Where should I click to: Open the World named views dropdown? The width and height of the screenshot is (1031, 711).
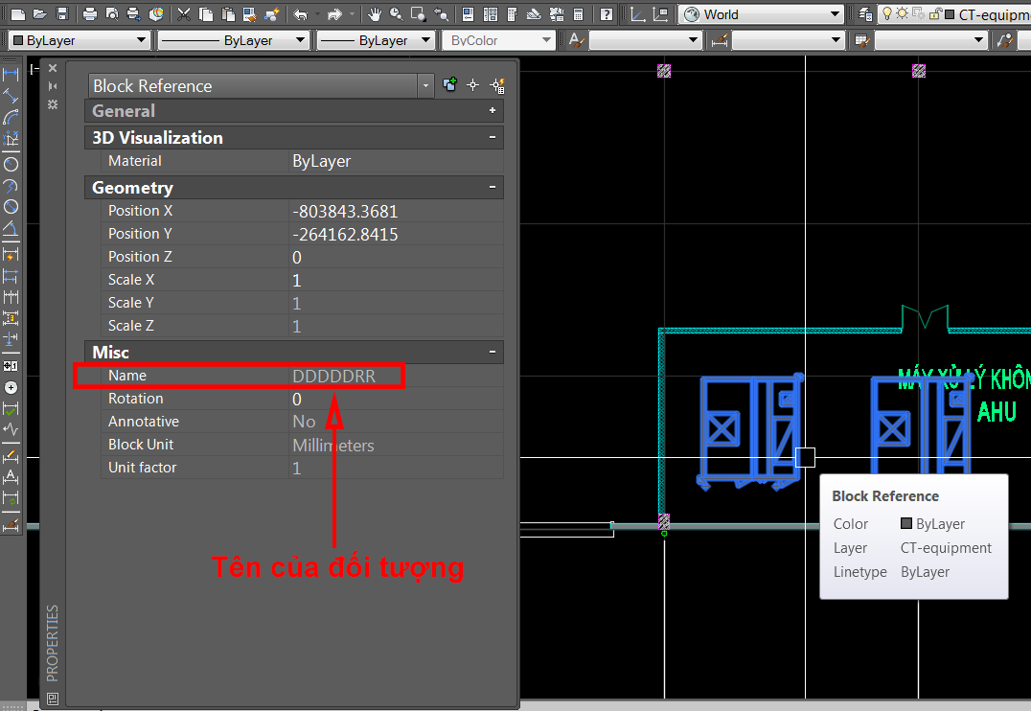click(833, 14)
